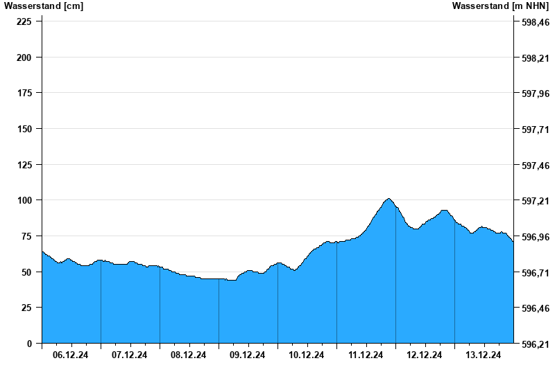Click the 50 value on left axis
Screen dimensions: 555x381
pos(26,272)
